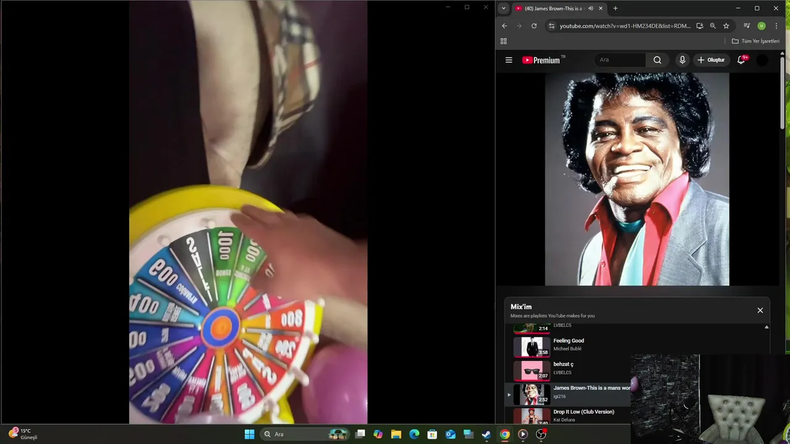Click the YouTube Ara search field
The height and width of the screenshot is (444, 790).
point(620,60)
